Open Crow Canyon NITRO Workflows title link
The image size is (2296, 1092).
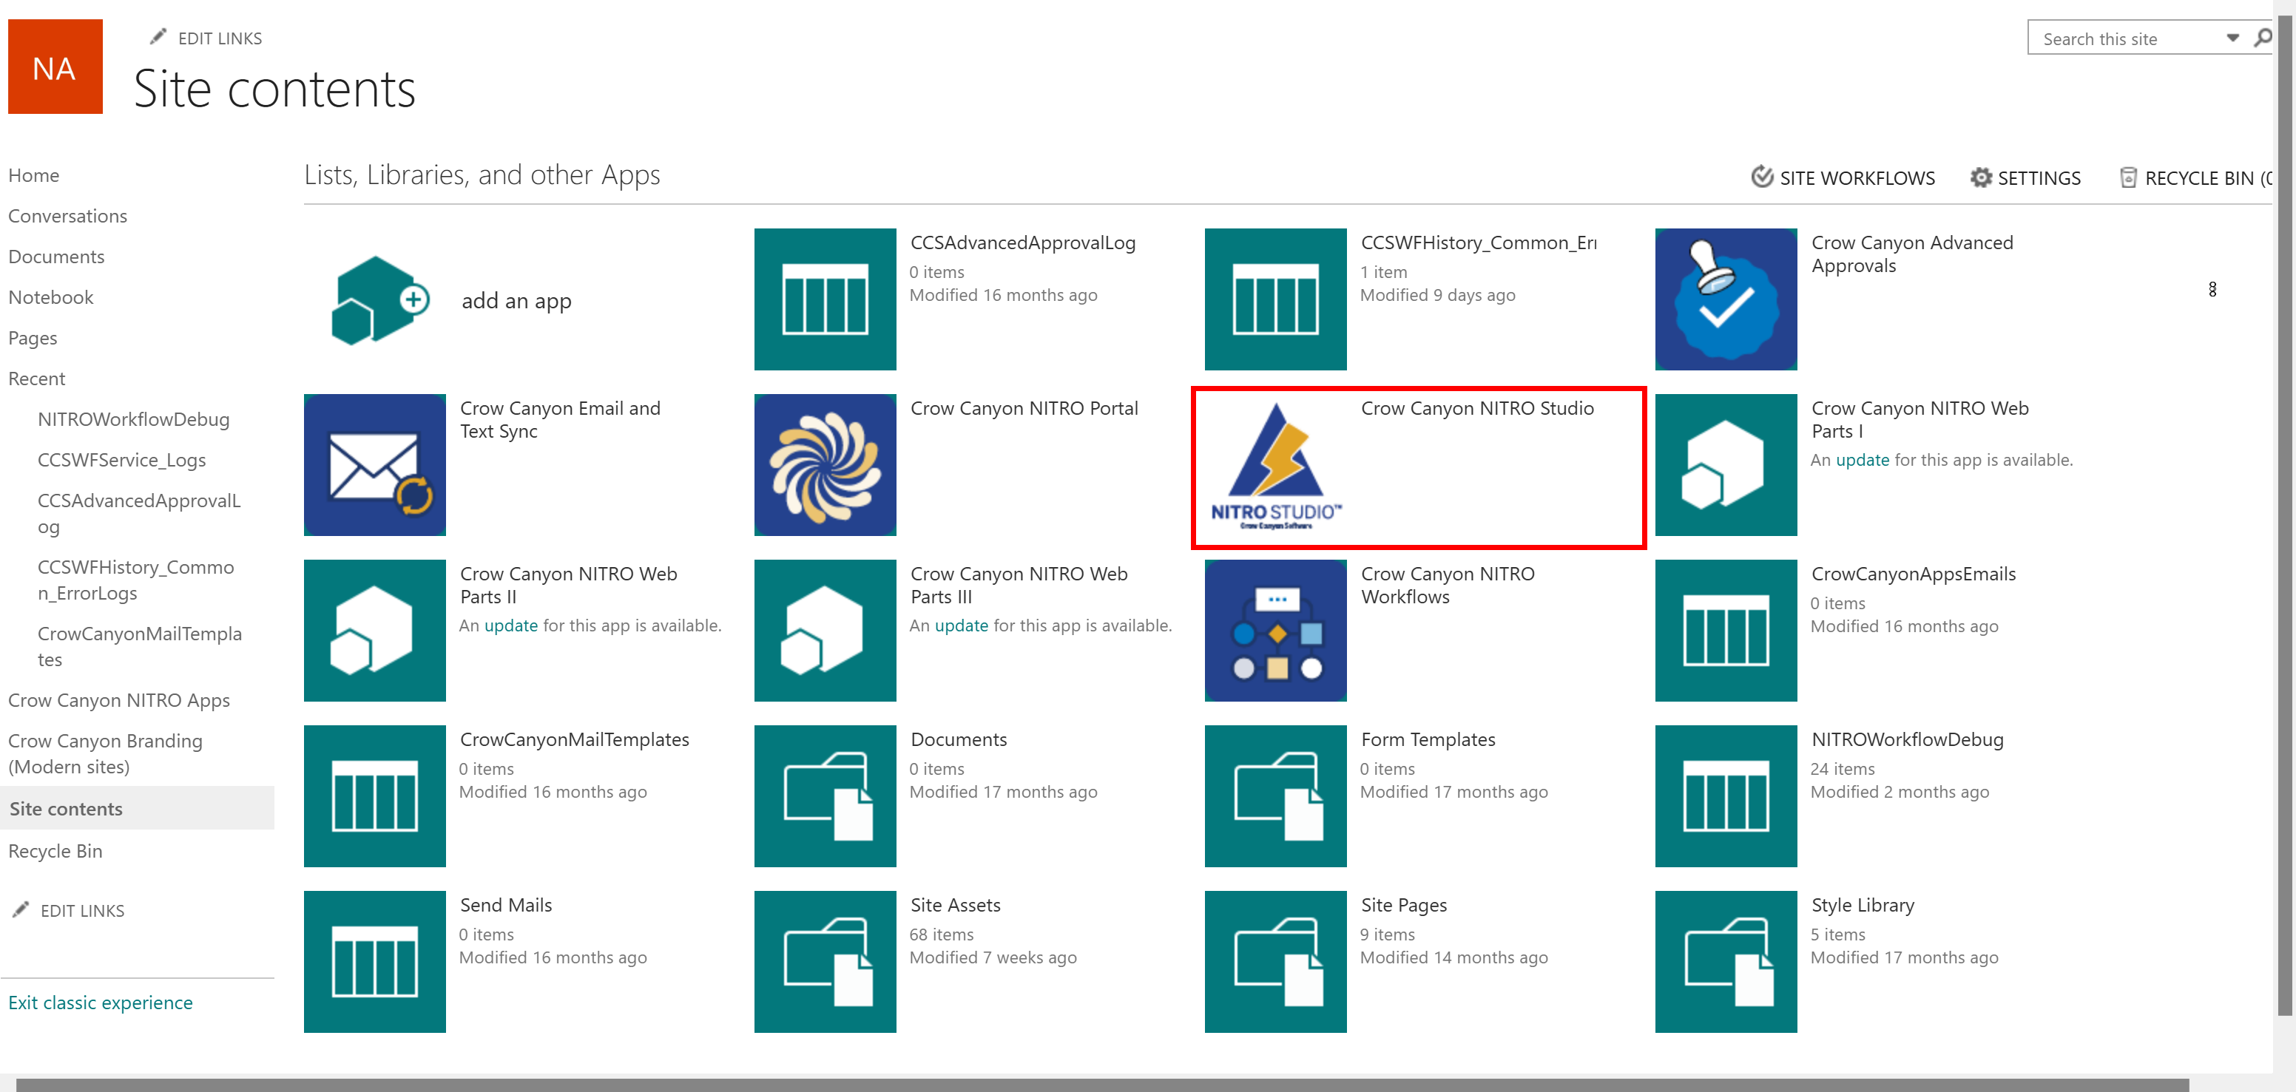[1448, 586]
